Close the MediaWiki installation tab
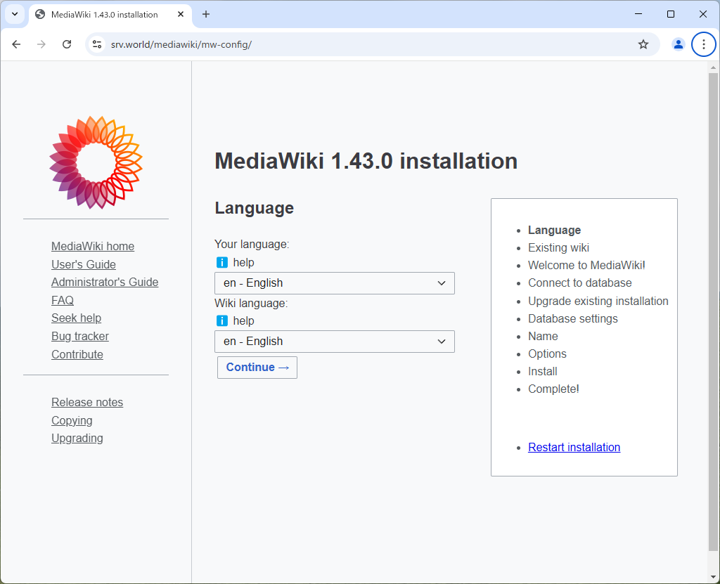Screen dimensions: 720x584 click(x=181, y=14)
